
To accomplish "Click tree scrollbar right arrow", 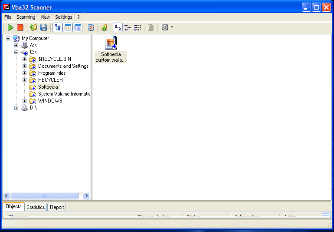I will coord(86,196).
